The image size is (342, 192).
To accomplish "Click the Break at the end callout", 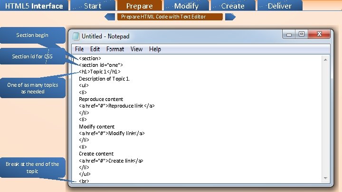I will [32, 168].
